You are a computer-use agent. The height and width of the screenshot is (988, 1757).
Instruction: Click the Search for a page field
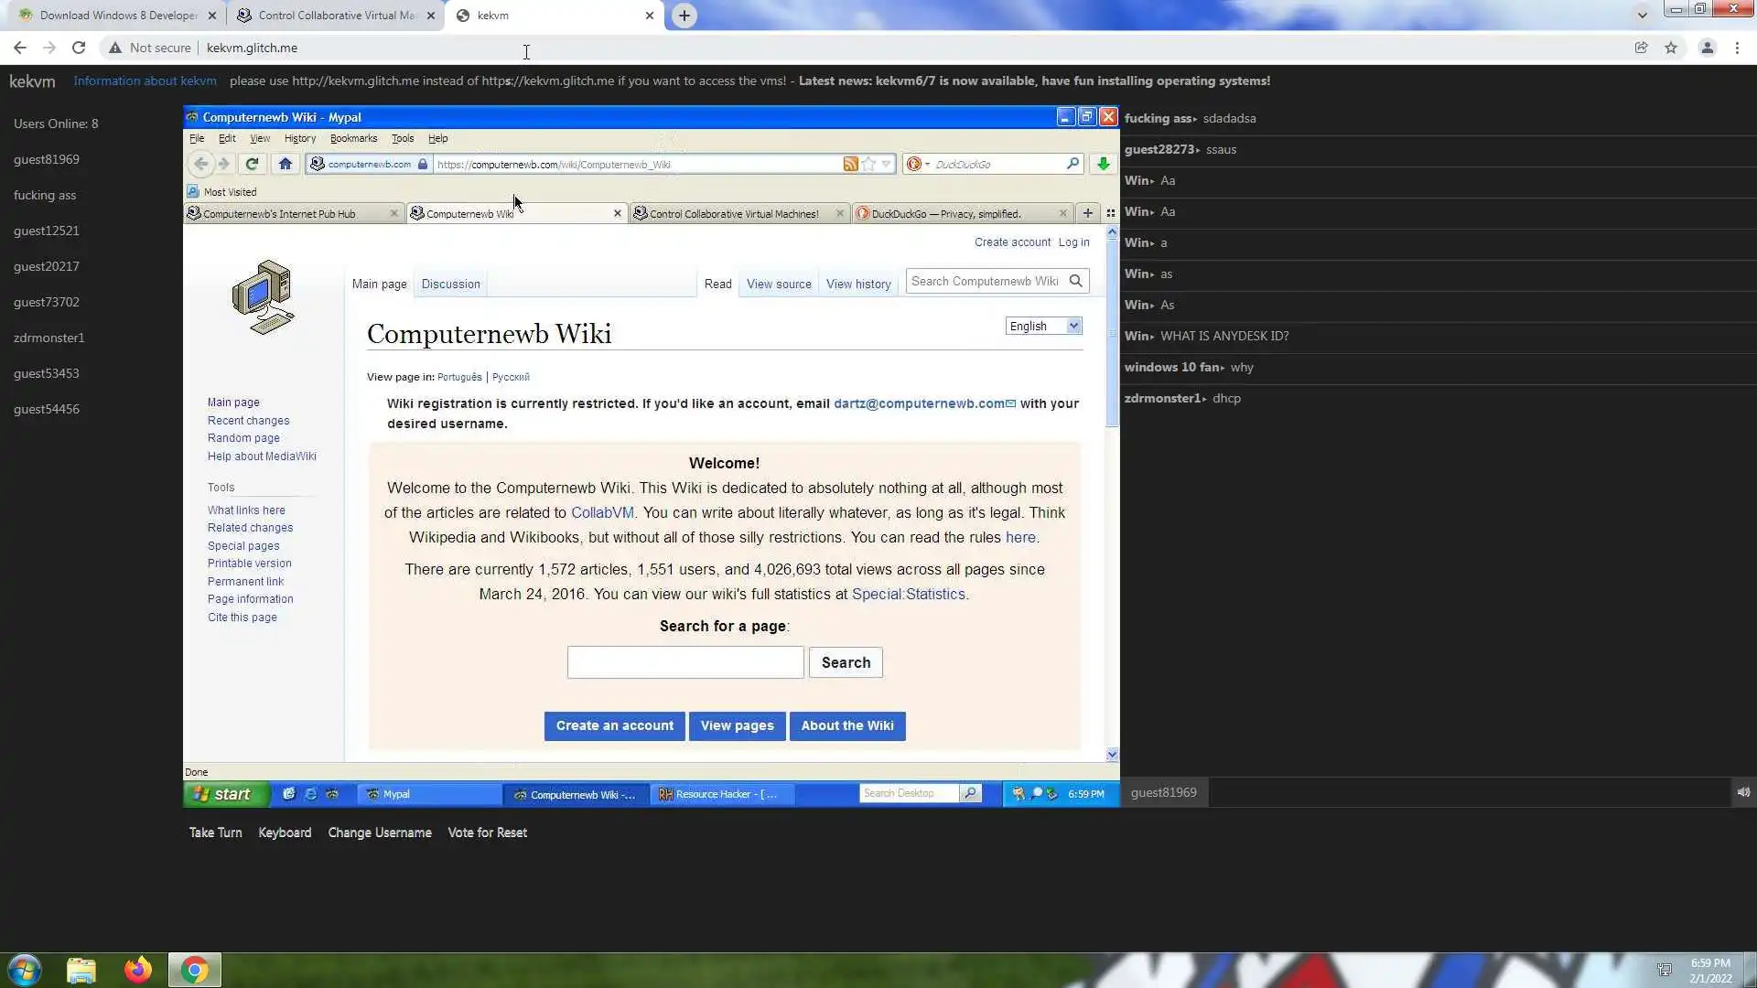point(684,662)
